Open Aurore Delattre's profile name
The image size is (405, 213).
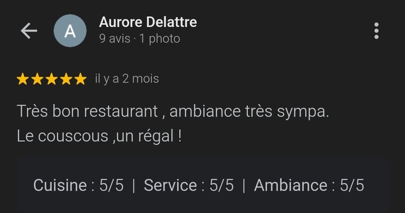(x=148, y=22)
